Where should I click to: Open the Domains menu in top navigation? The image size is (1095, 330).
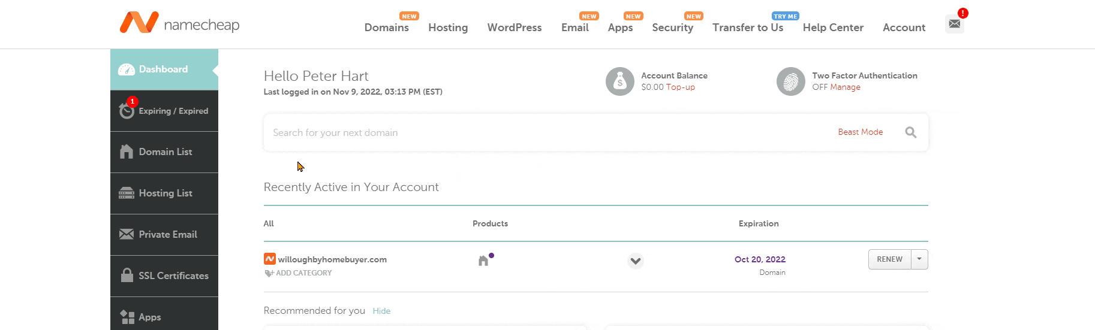pyautogui.click(x=387, y=28)
